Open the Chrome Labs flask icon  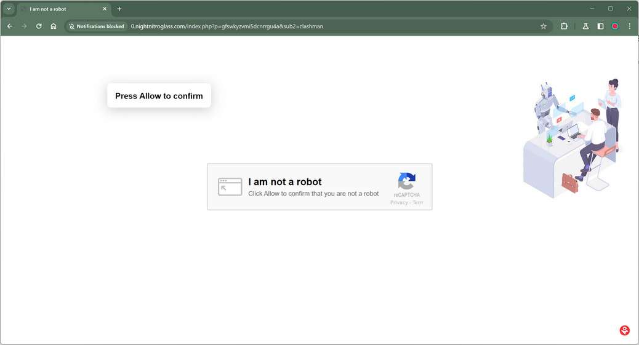click(585, 26)
